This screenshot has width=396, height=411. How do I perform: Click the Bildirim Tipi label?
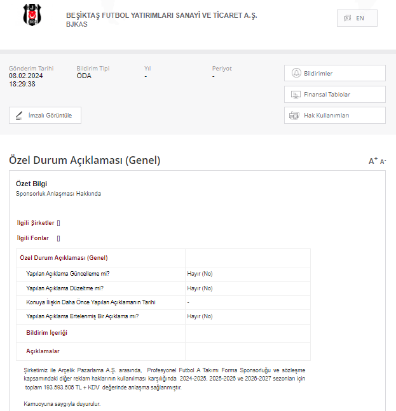click(93, 69)
